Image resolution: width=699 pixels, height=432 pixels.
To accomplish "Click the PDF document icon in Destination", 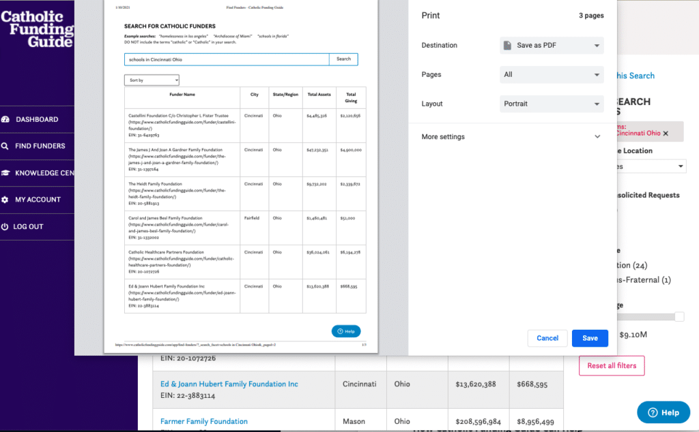I will click(507, 46).
